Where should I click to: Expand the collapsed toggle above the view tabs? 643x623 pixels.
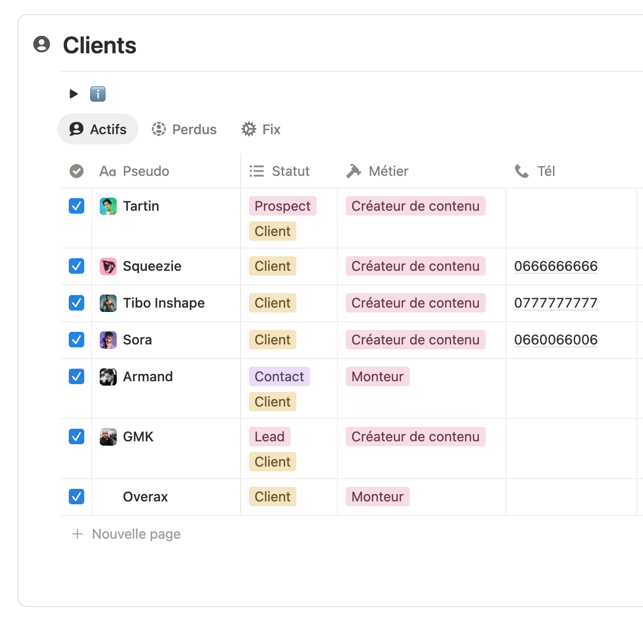point(73,94)
